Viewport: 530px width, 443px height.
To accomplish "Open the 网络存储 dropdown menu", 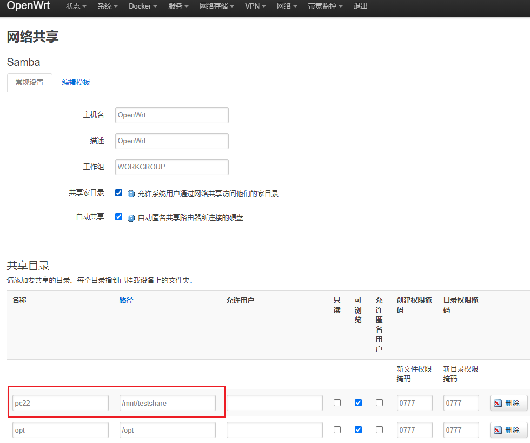I will coord(216,6).
